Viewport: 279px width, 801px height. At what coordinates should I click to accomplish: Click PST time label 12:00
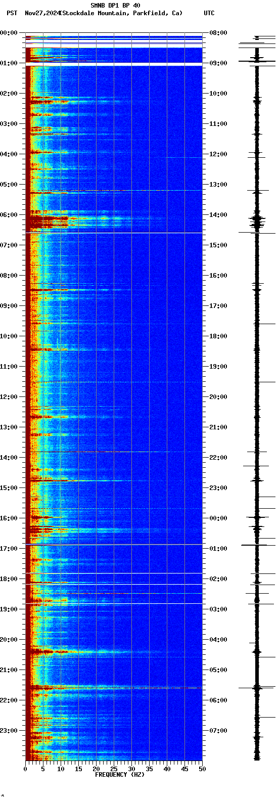tap(9, 396)
